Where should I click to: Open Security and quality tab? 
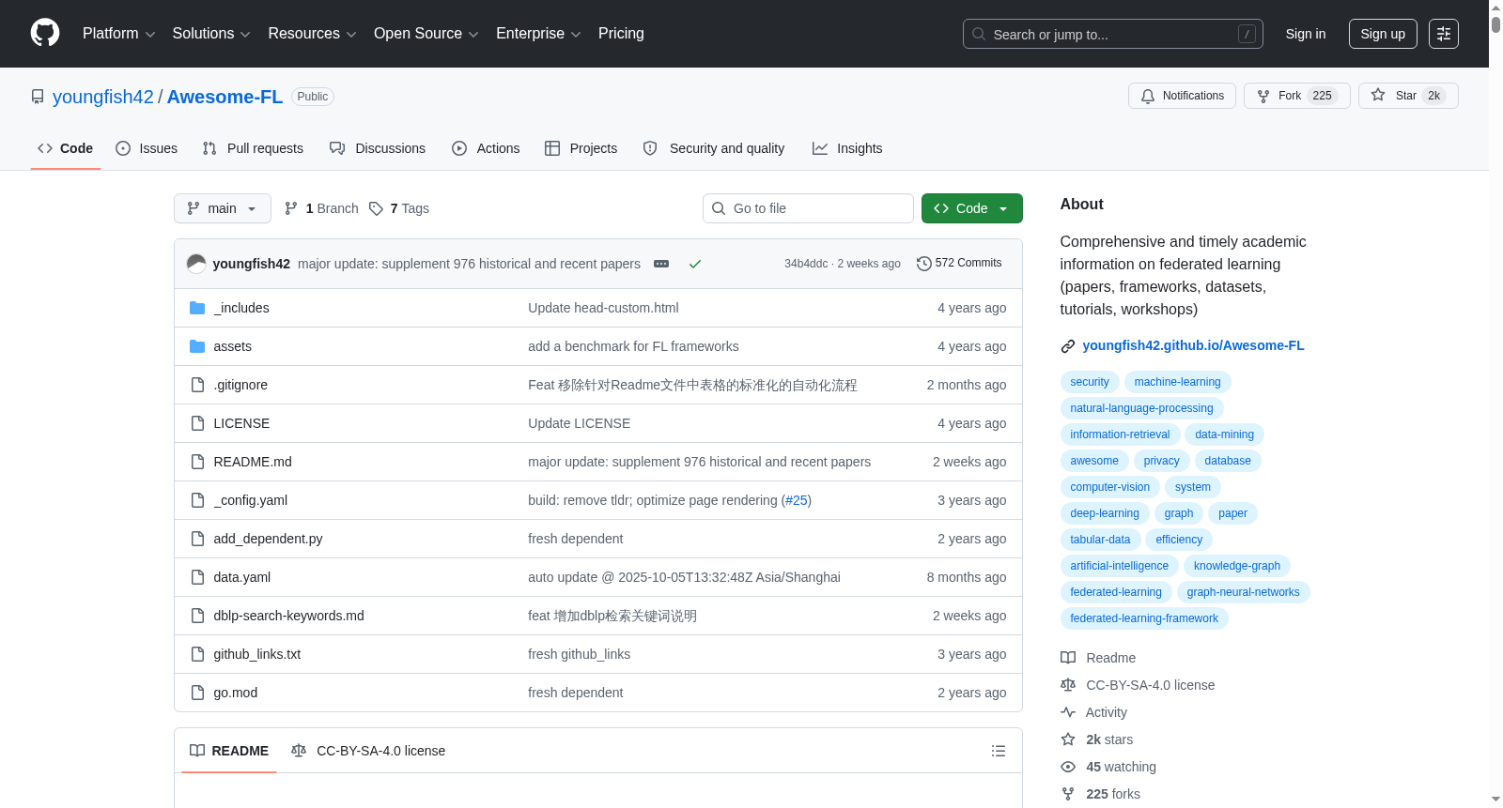(x=714, y=148)
